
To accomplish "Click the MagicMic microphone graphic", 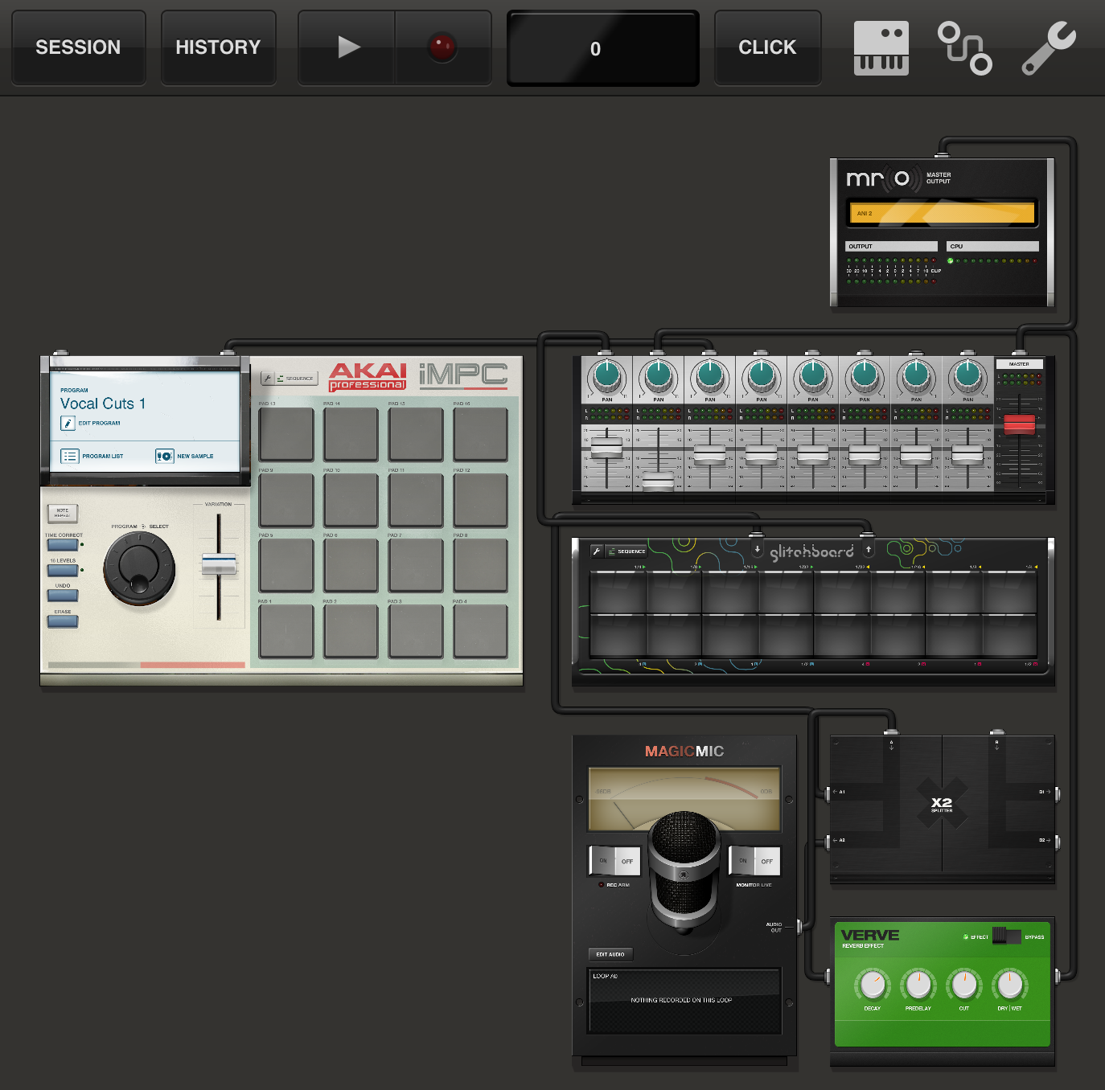I will click(x=684, y=871).
